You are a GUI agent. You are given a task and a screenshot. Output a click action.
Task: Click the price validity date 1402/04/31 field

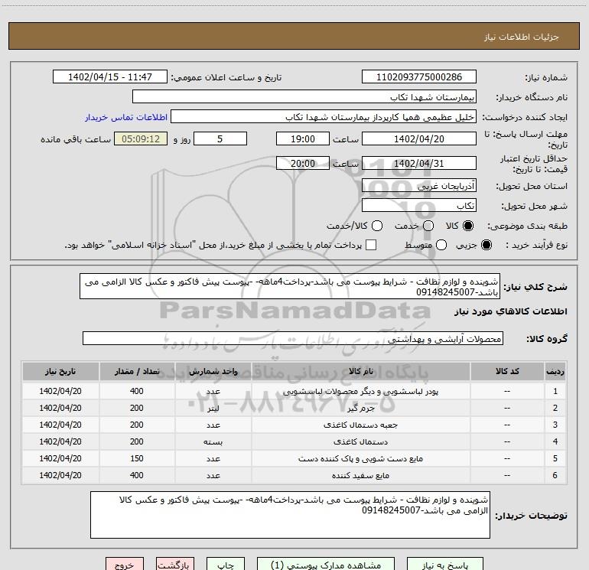pos(419,163)
